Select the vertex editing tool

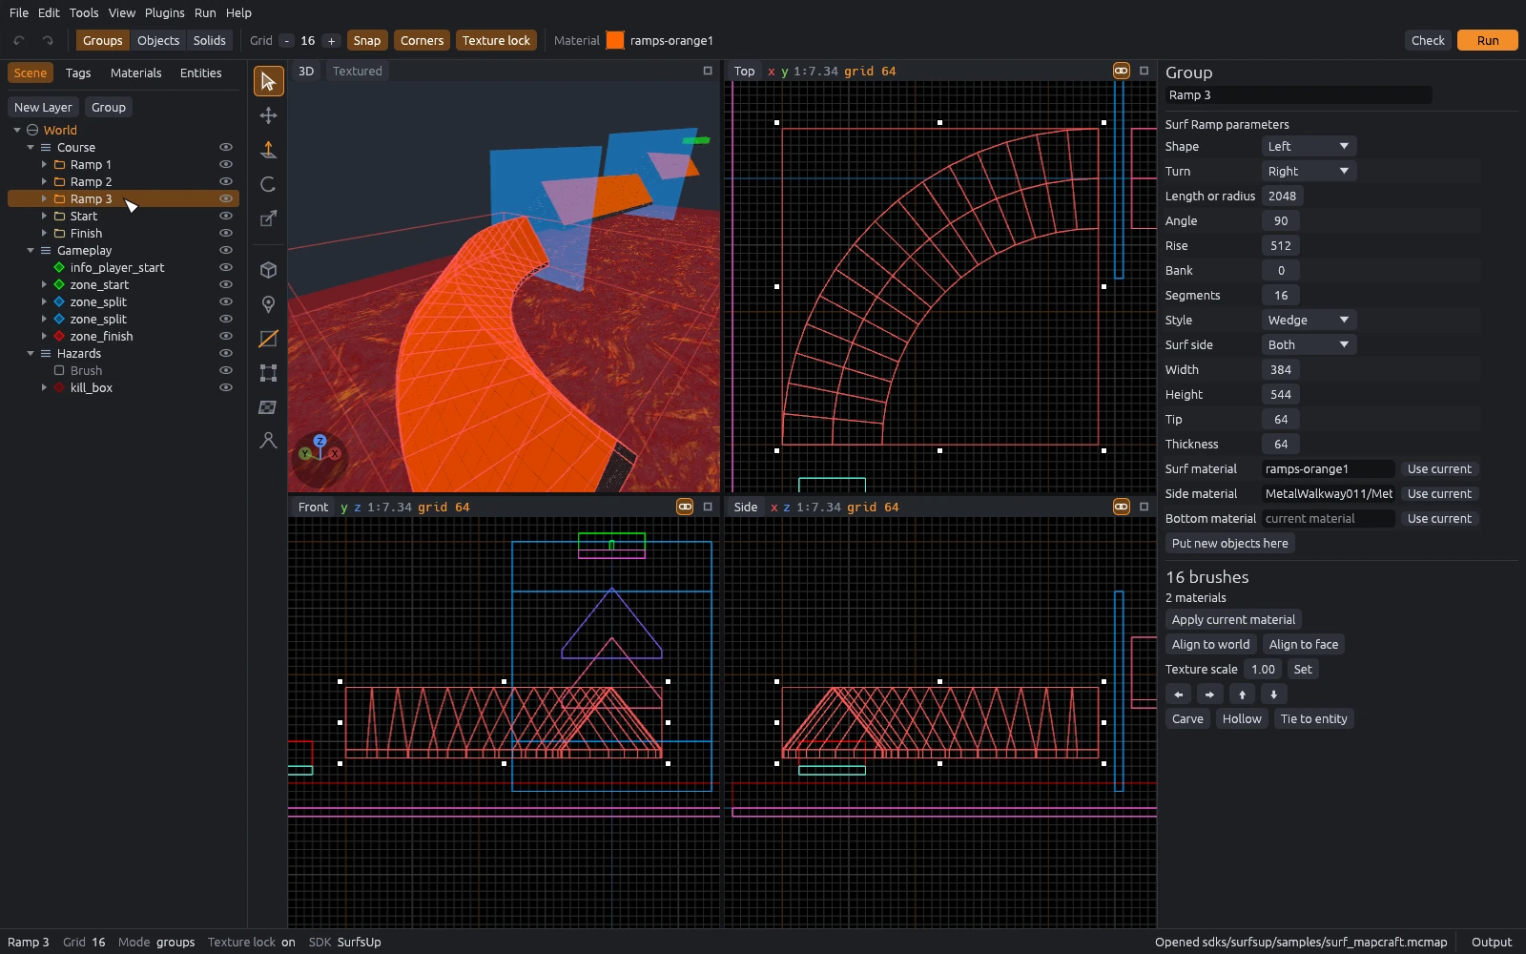coord(268,373)
